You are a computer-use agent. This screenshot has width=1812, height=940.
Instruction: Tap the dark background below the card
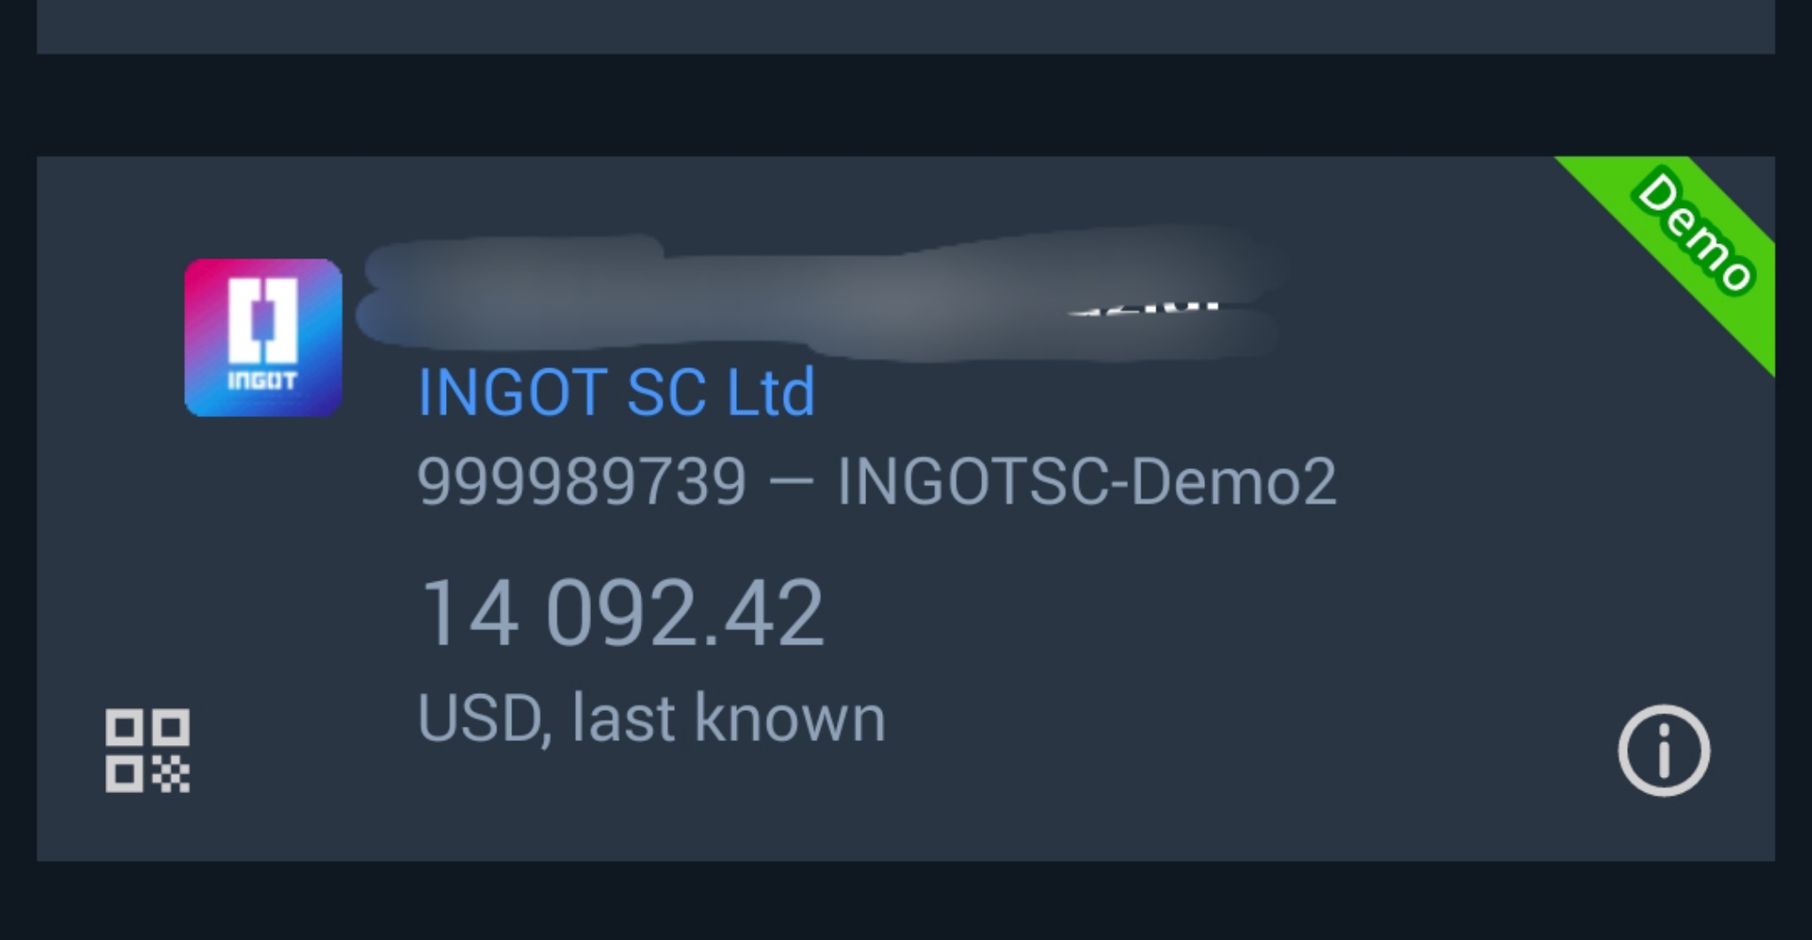[906, 901]
